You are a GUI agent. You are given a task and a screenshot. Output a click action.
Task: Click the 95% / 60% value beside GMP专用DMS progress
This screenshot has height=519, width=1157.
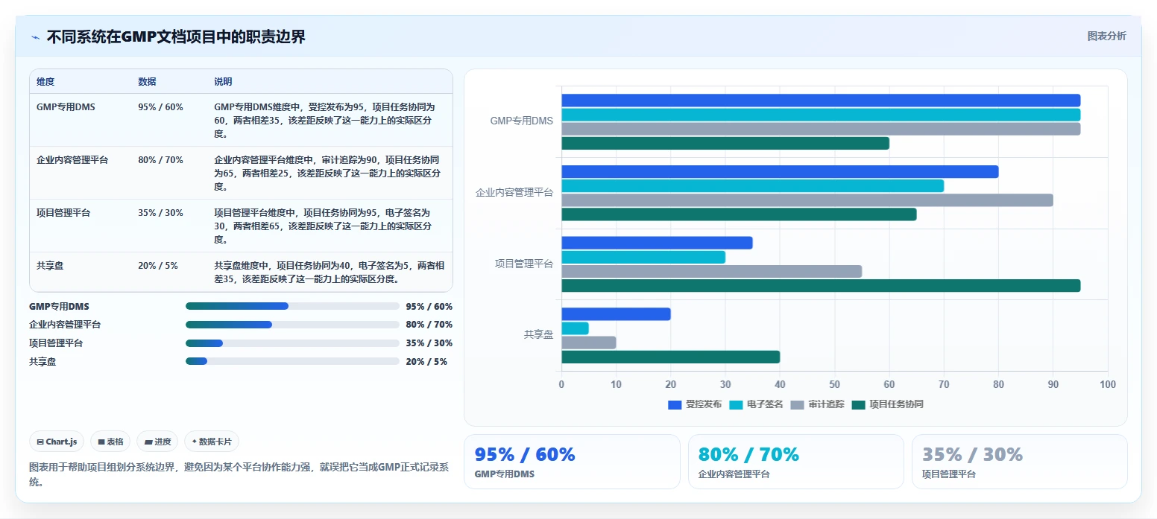coord(429,306)
